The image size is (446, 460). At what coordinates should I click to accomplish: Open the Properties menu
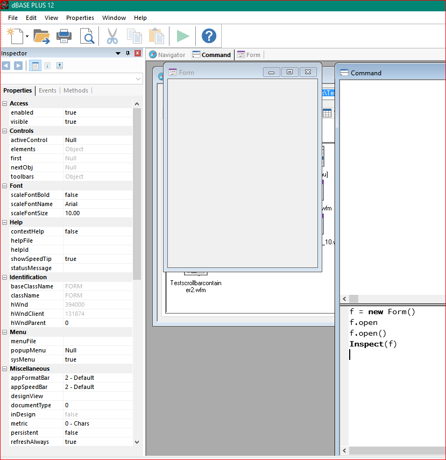80,18
